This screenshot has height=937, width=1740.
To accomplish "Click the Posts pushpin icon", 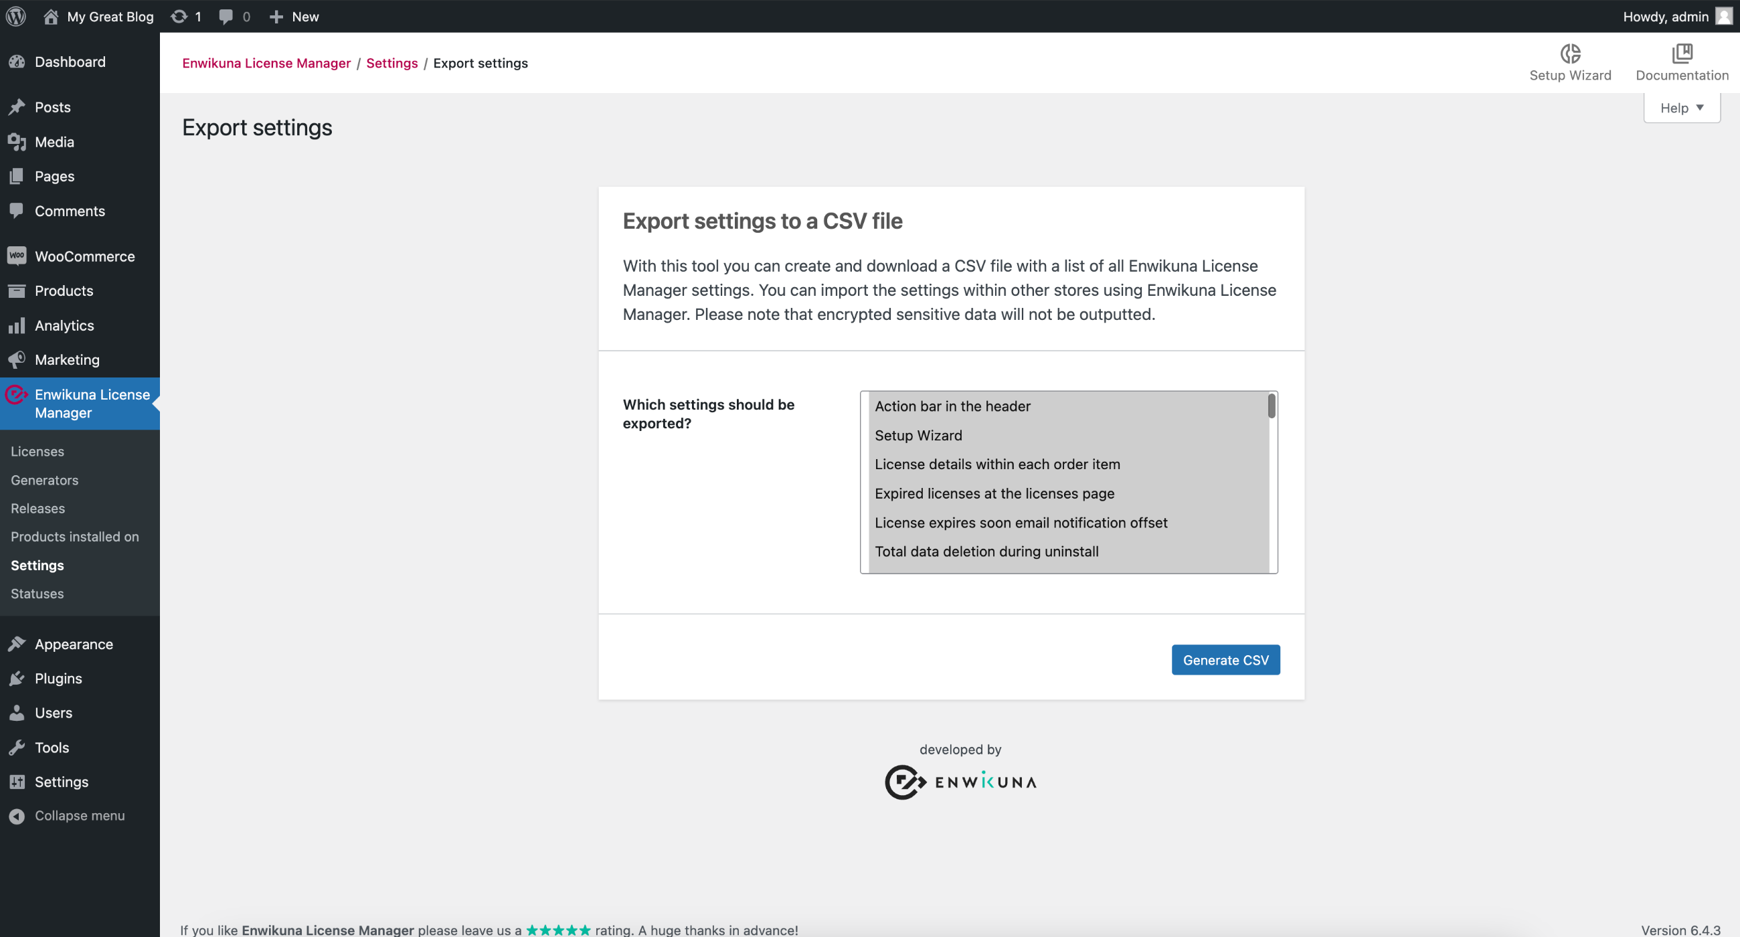I will coord(17,106).
